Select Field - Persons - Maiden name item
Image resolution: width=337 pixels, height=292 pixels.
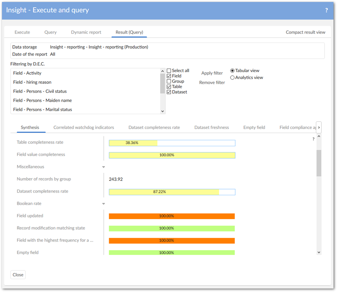pyautogui.click(x=42, y=101)
